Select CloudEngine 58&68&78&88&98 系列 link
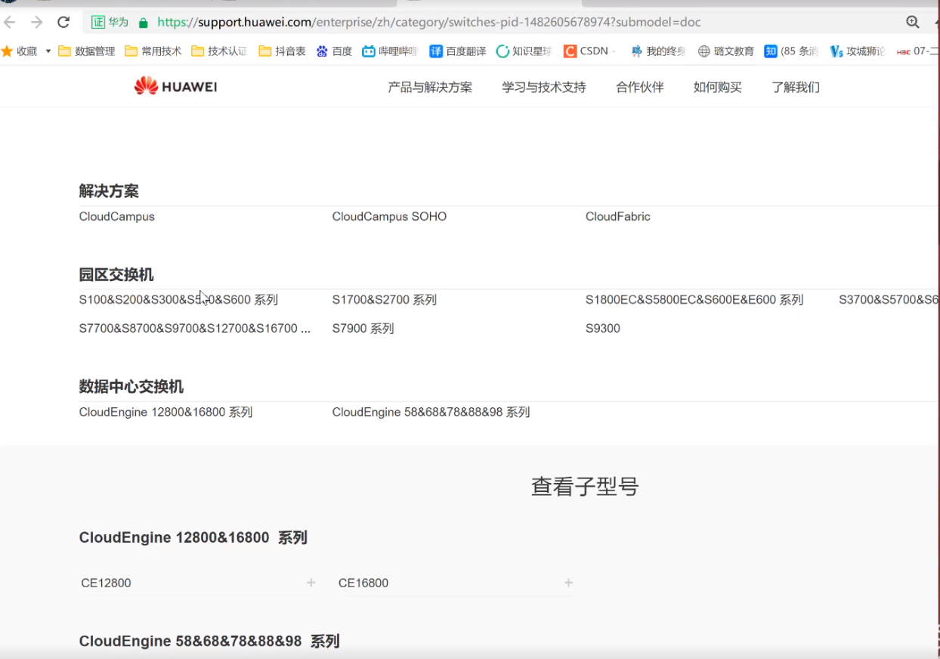This screenshot has width=940, height=659. pos(431,413)
